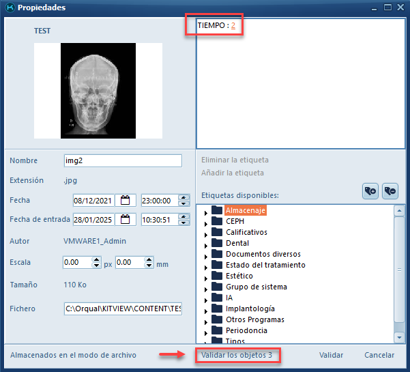Click the Estado del tratamiento folder icon

(217, 264)
